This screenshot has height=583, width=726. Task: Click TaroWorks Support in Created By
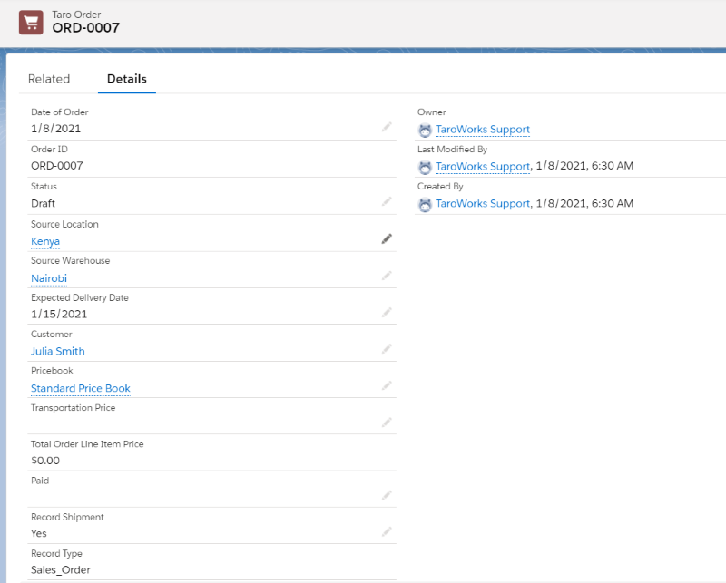click(x=483, y=204)
